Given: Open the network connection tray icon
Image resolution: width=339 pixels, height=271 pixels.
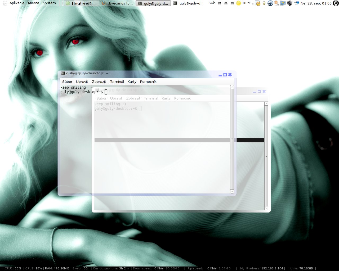Looking at the screenshot, I should coord(296,3).
